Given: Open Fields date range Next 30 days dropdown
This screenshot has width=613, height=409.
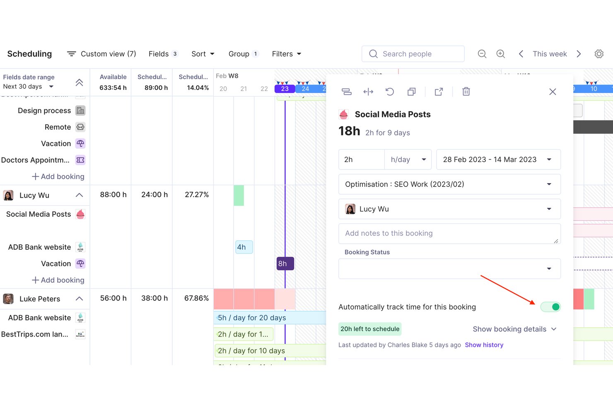Looking at the screenshot, I should pyautogui.click(x=29, y=87).
